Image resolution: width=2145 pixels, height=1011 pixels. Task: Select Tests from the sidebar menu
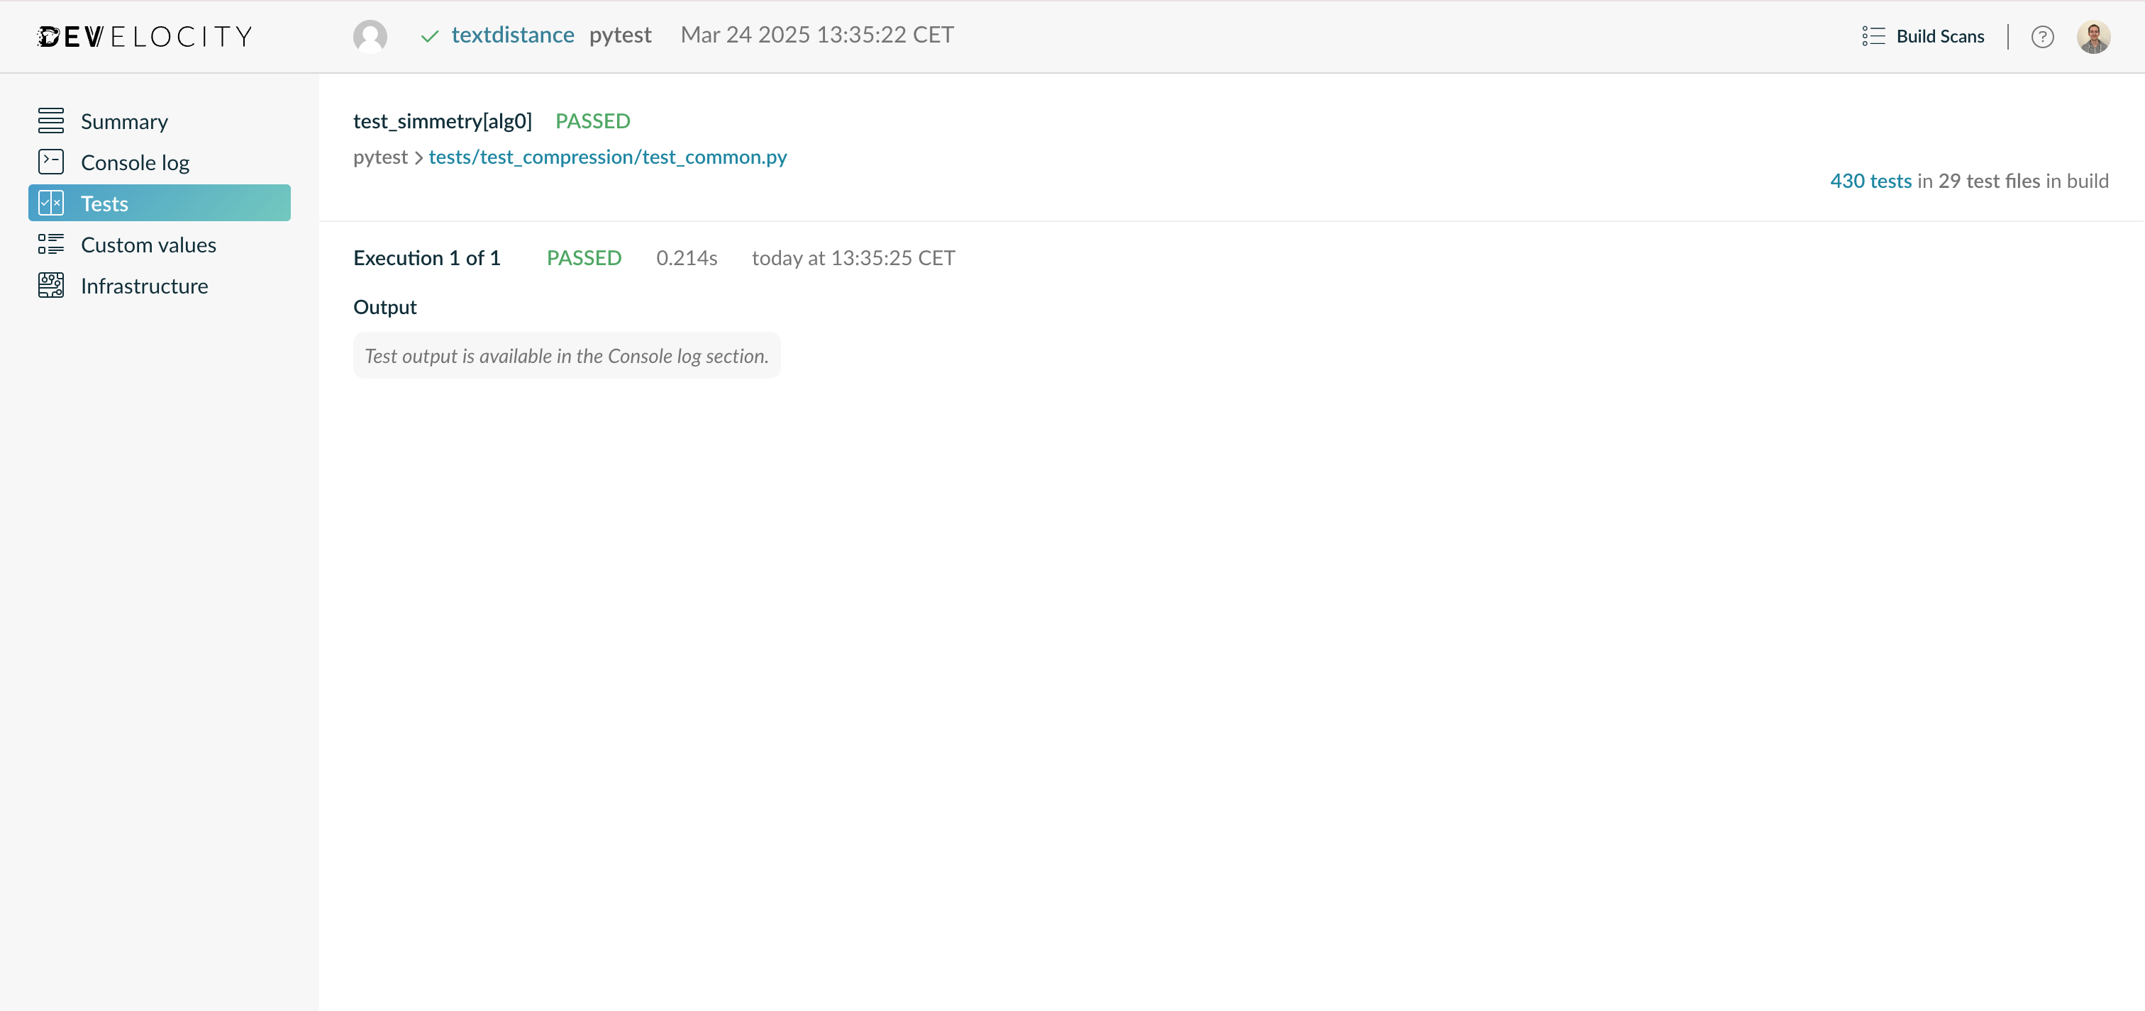click(x=104, y=202)
